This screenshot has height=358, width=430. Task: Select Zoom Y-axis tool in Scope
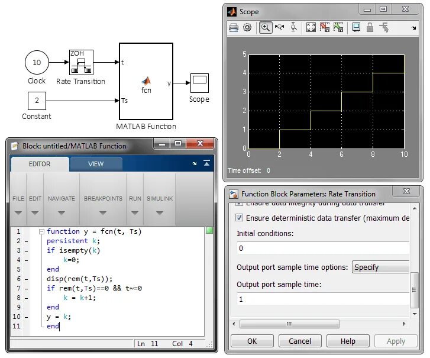[293, 27]
